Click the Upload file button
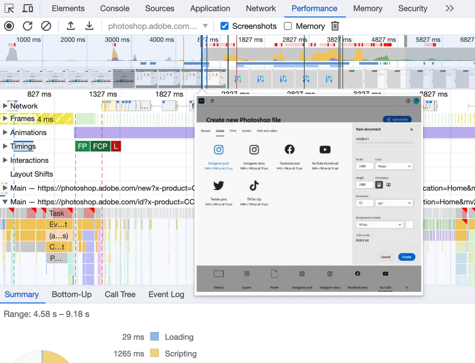475x363 pixels. [x=397, y=119]
